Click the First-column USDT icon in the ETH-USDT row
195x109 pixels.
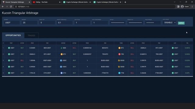[9, 73]
